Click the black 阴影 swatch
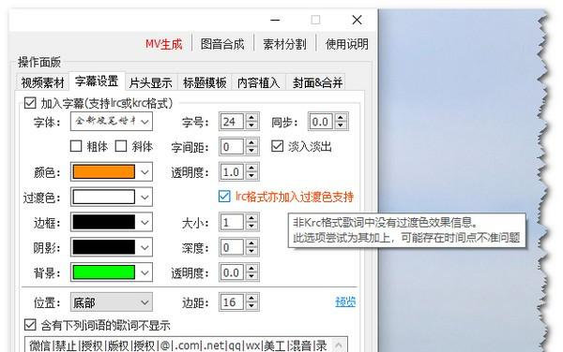 [x=104, y=247]
